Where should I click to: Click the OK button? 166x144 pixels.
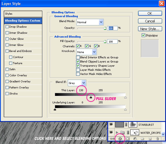click(150, 14)
